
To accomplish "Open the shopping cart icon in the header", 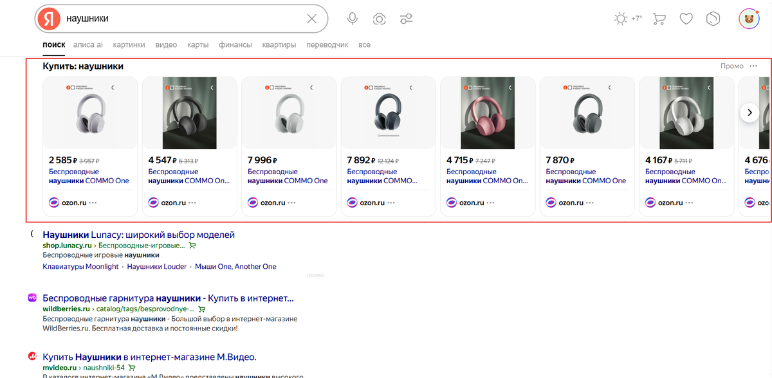I will (x=659, y=19).
